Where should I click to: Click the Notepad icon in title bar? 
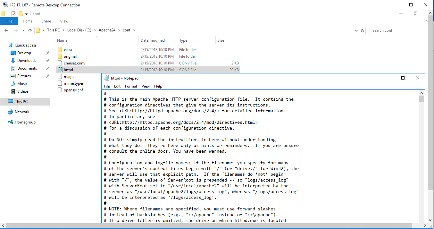click(107, 78)
